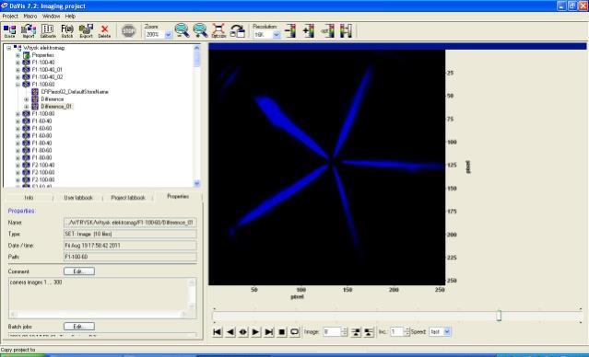The image size is (589, 357).
Task: Click the play forward button
Action: 256,332
